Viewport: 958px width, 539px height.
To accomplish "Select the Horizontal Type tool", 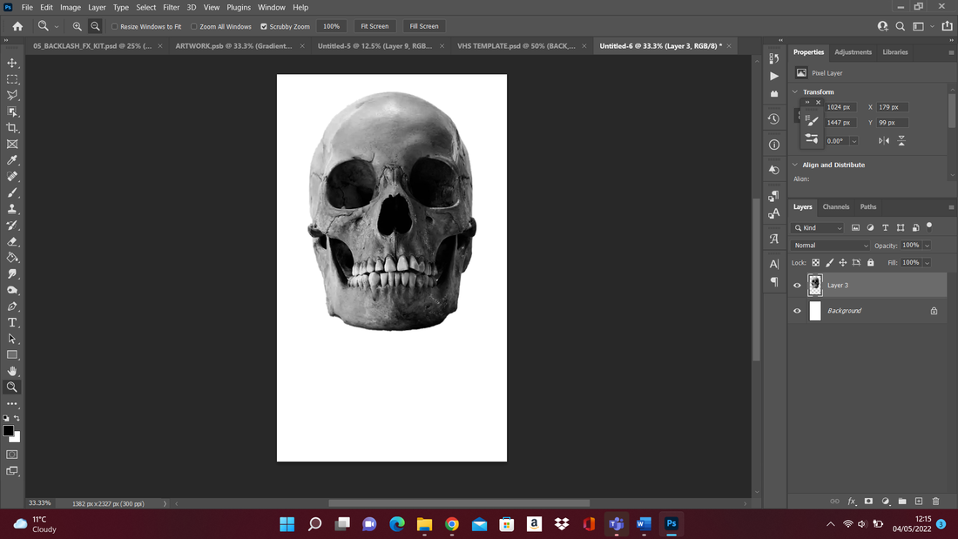I will click(x=12, y=323).
